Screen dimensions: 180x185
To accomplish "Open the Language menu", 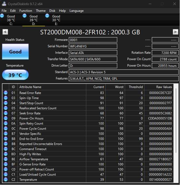I will click(x=77, y=11).
